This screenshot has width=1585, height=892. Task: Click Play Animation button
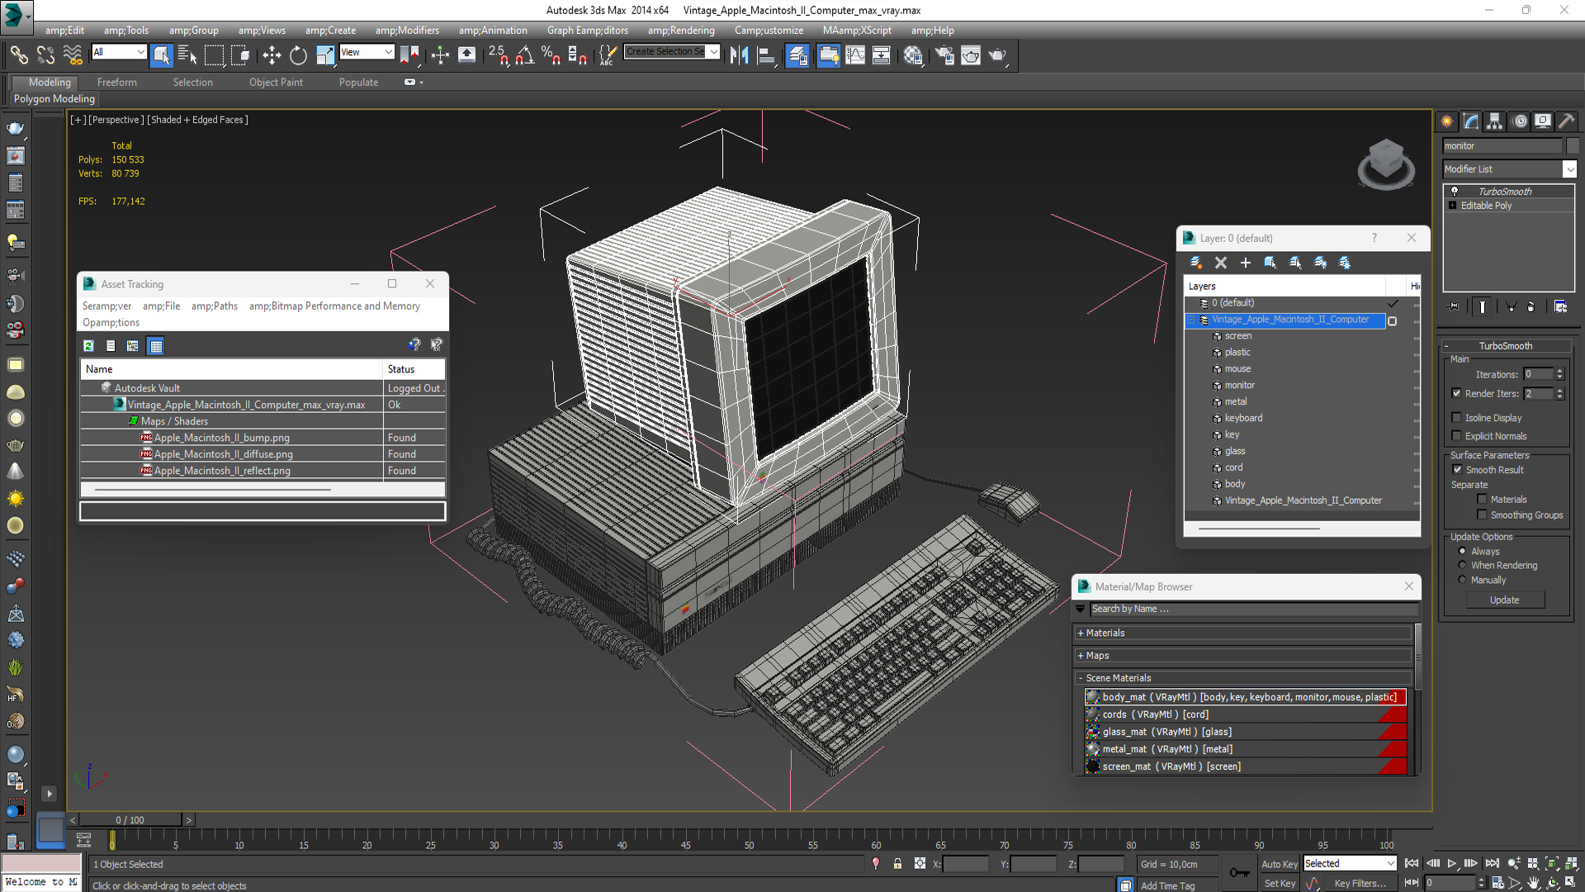pos(1452,864)
